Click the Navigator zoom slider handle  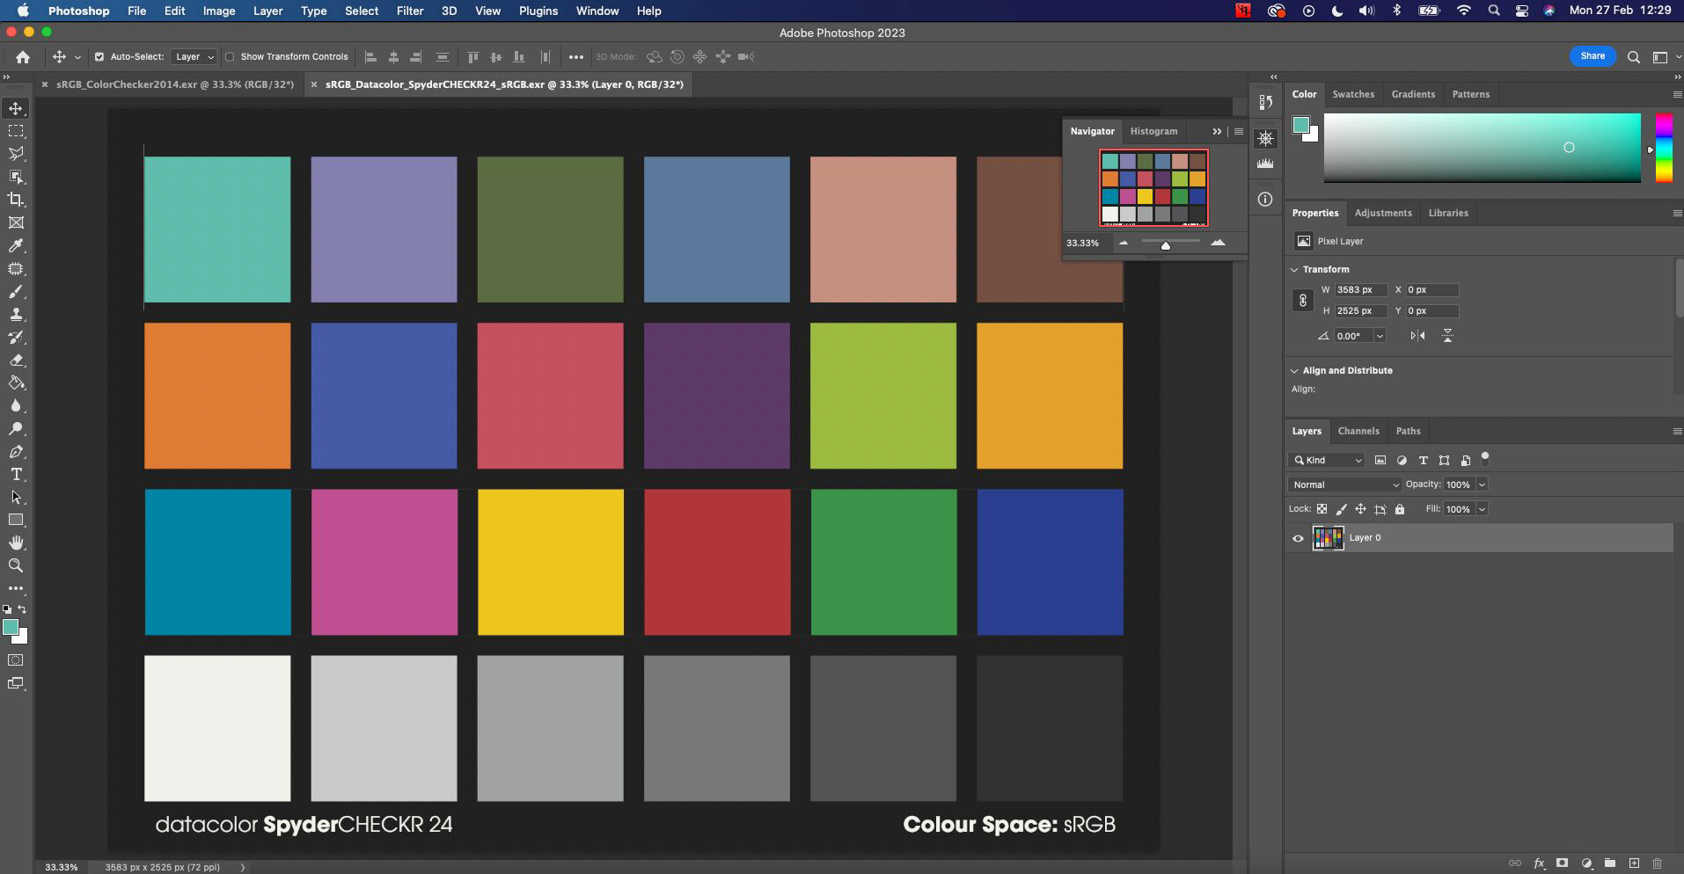coord(1166,245)
